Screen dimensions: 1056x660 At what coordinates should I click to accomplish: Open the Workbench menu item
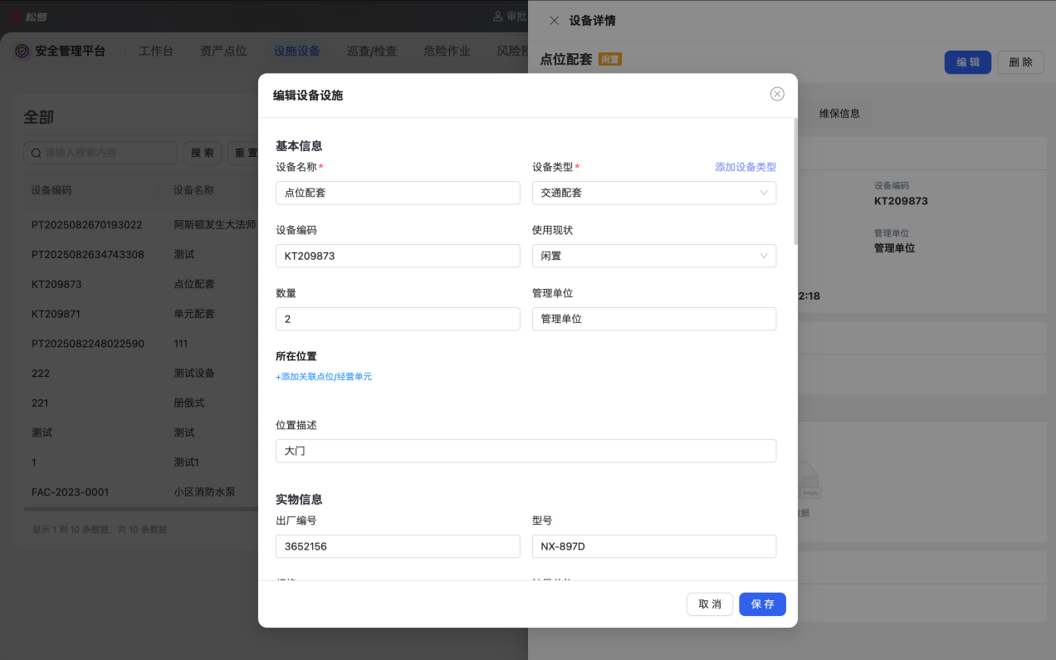[156, 51]
